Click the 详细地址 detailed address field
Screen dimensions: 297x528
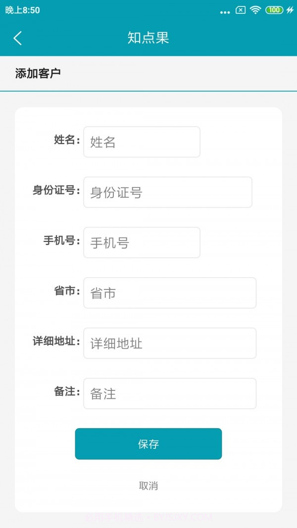[x=170, y=343]
